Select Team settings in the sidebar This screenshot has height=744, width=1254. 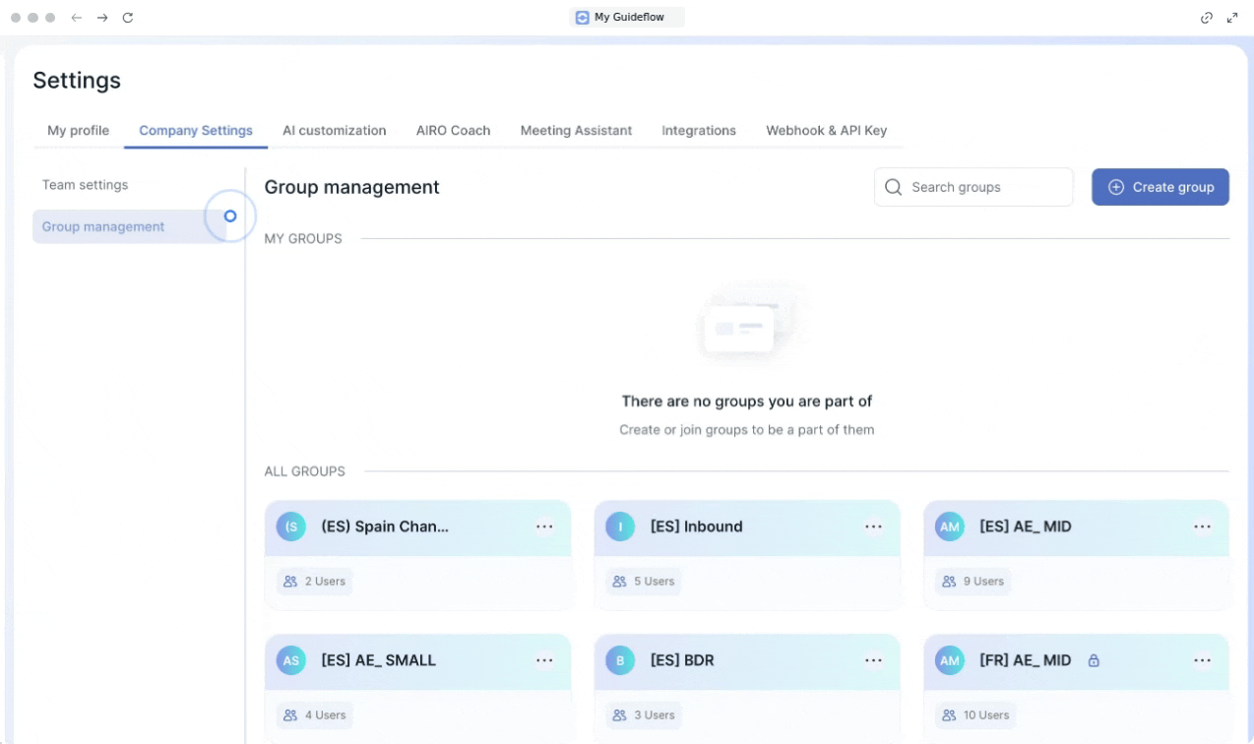point(85,185)
